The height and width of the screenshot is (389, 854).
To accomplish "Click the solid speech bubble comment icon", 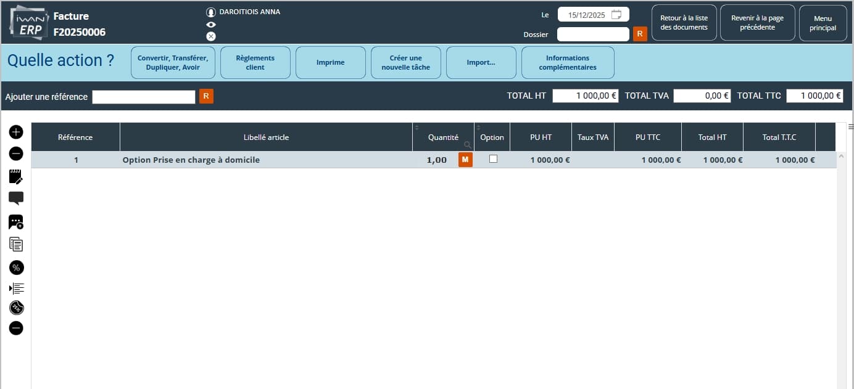I will tap(16, 199).
